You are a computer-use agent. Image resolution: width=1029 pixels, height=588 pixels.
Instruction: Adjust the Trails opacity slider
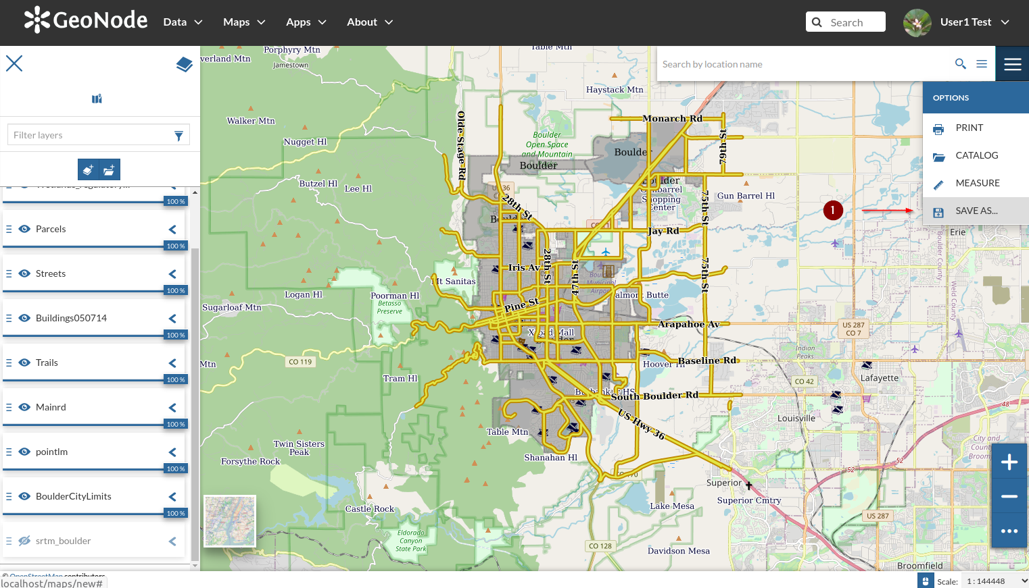94,380
